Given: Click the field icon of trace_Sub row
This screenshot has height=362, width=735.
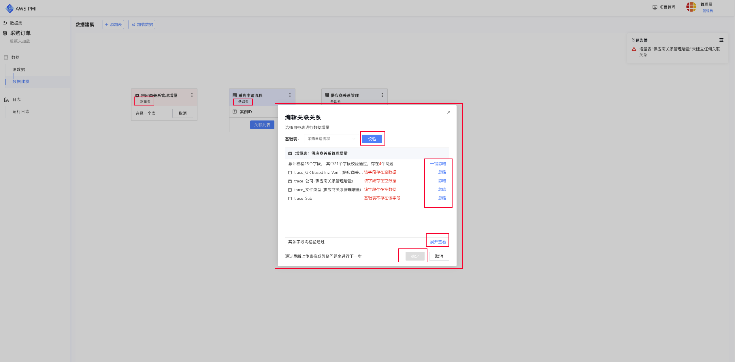Looking at the screenshot, I should tap(290, 199).
